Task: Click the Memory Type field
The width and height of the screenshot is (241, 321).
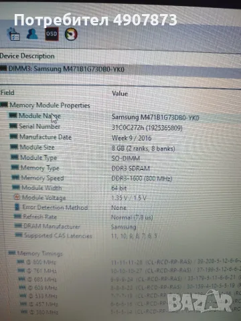Action: pyautogui.click(x=40, y=168)
